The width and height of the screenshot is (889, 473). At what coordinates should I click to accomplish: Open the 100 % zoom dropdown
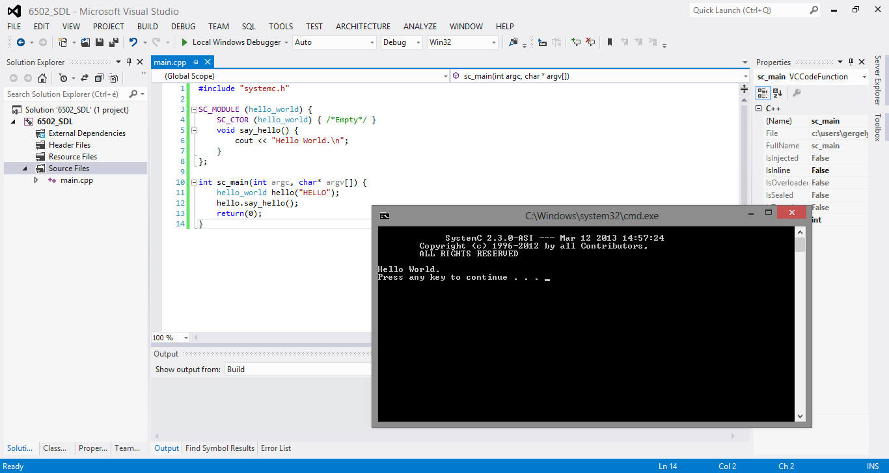186,338
